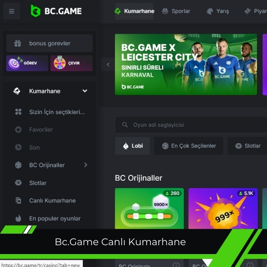The image size is (267, 267).
Task: Select En Çok Seçilenler filter
Action: tap(189, 146)
